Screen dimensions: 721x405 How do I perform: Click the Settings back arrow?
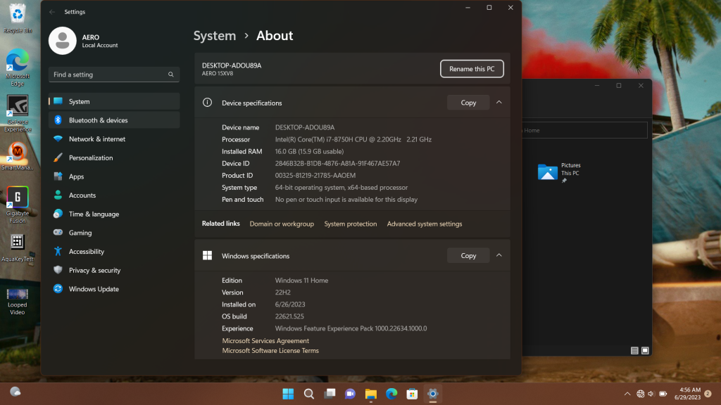[x=52, y=12]
